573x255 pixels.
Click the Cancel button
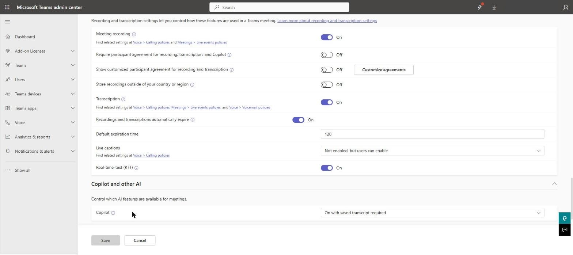140,240
